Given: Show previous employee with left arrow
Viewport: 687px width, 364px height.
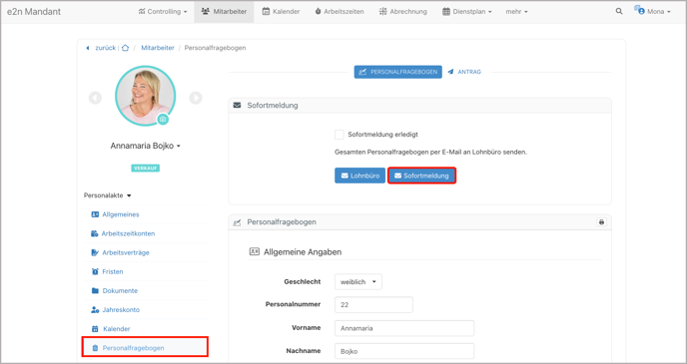Looking at the screenshot, I should 95,98.
